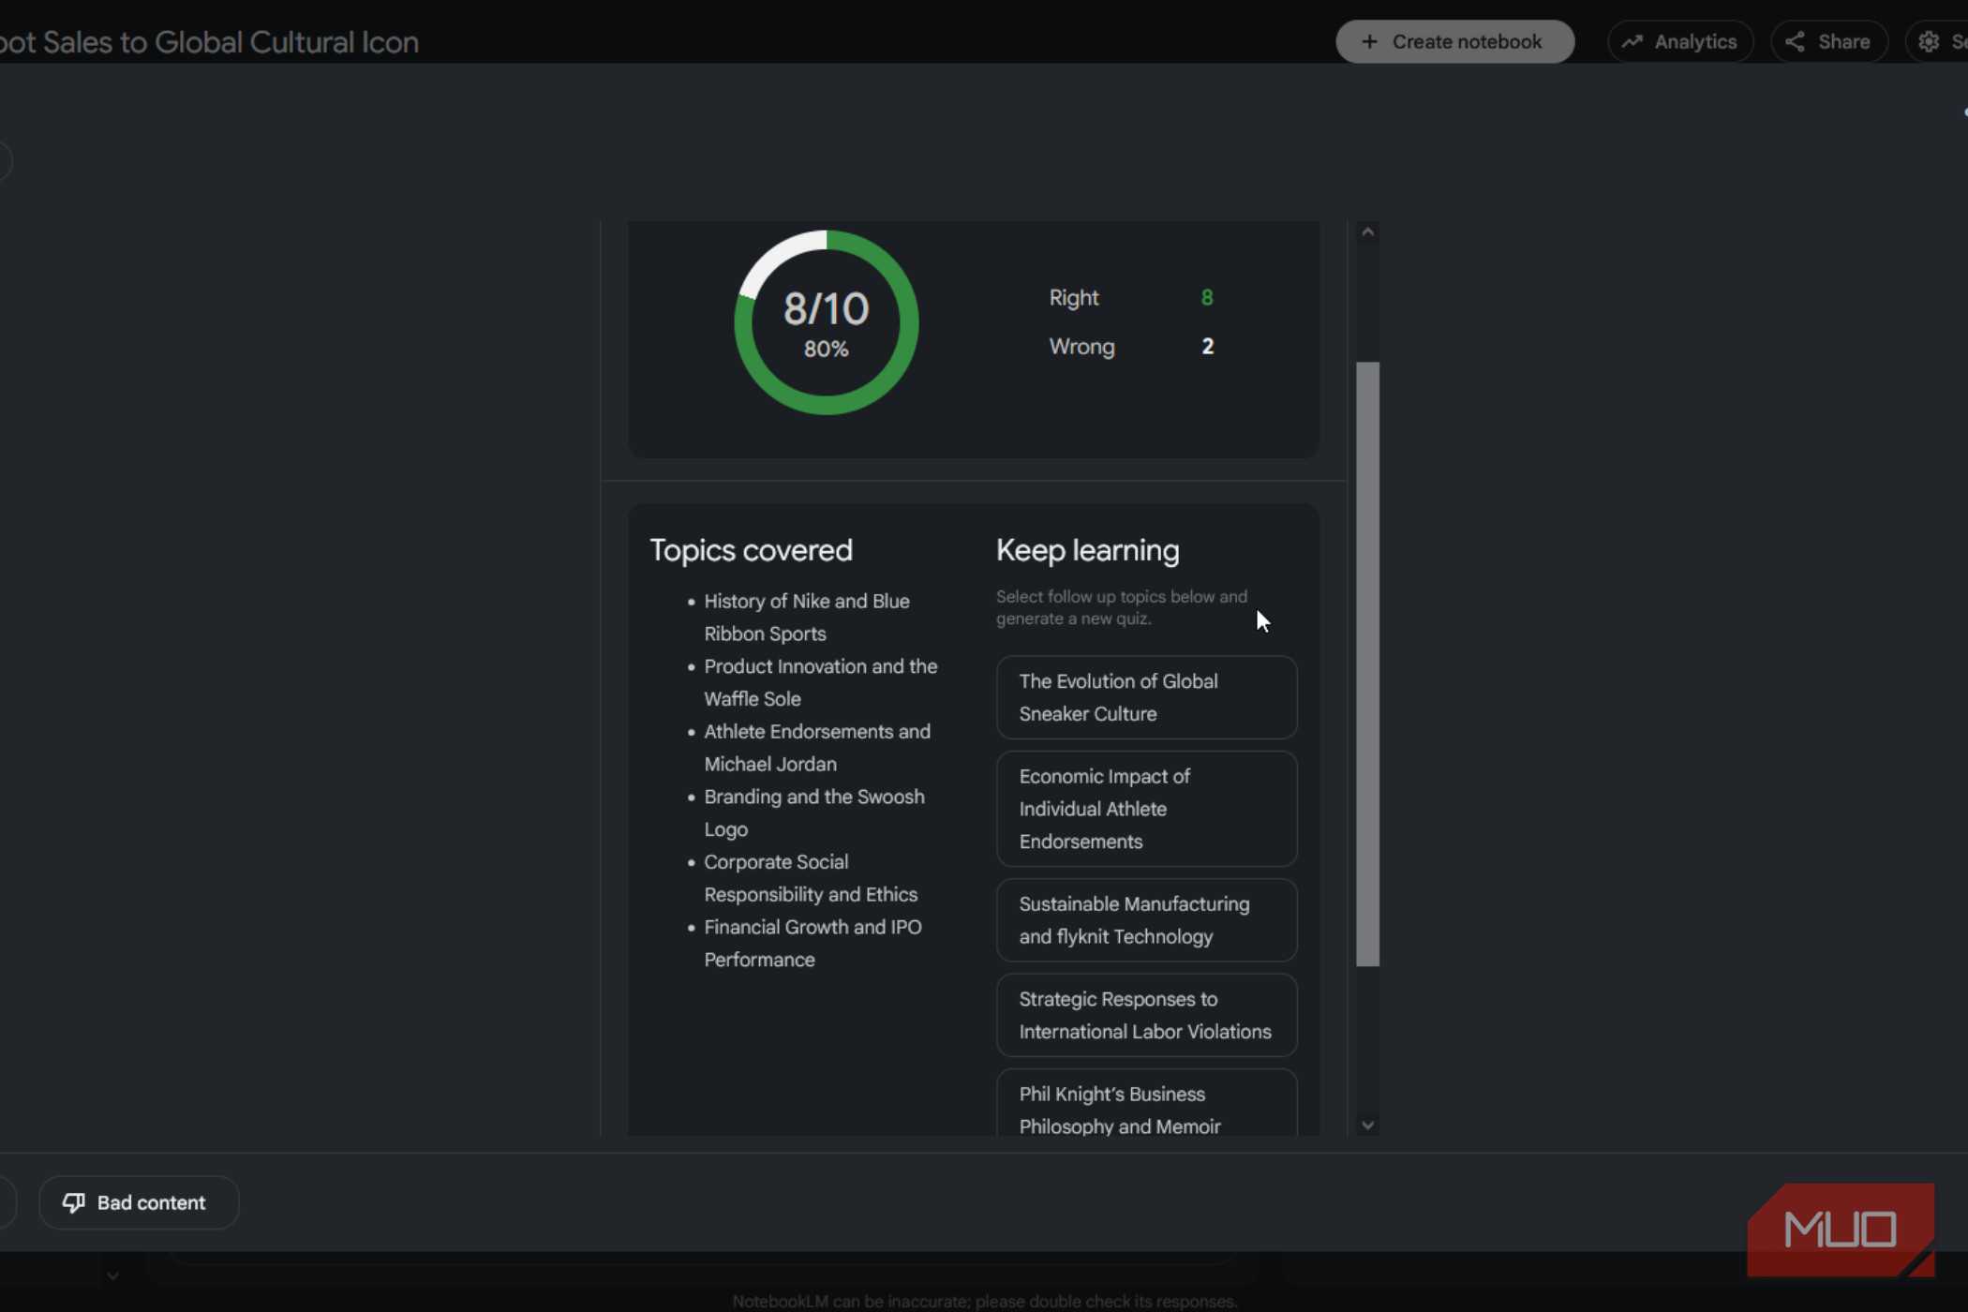This screenshot has height=1312, width=1968.
Task: Select The Evolution of Global Sneaker Culture topic
Action: 1146,697
